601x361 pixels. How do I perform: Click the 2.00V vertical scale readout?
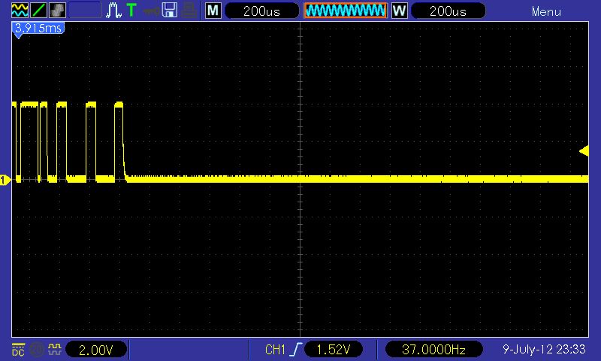tap(96, 350)
